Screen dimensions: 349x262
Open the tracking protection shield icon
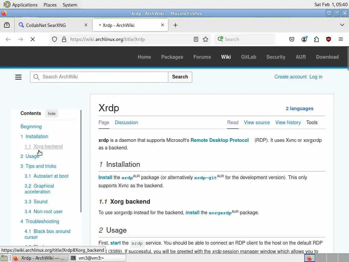pyautogui.click(x=55, y=40)
